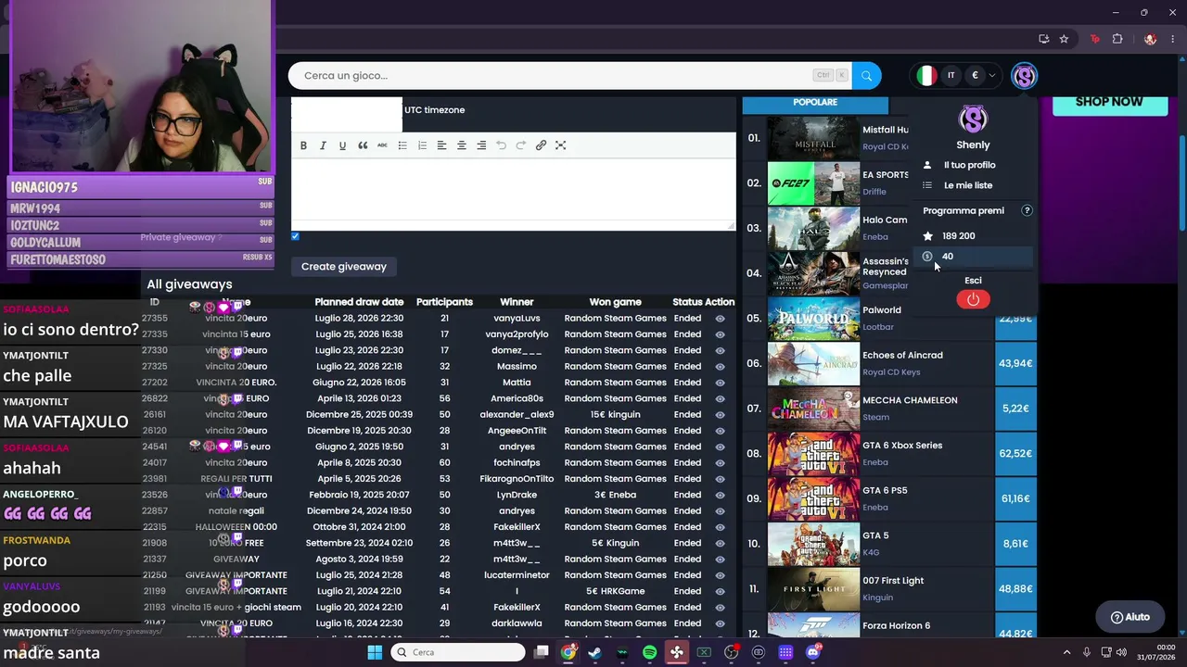Click the 43,94€ price for Echoes of Aincrad

(1015, 363)
